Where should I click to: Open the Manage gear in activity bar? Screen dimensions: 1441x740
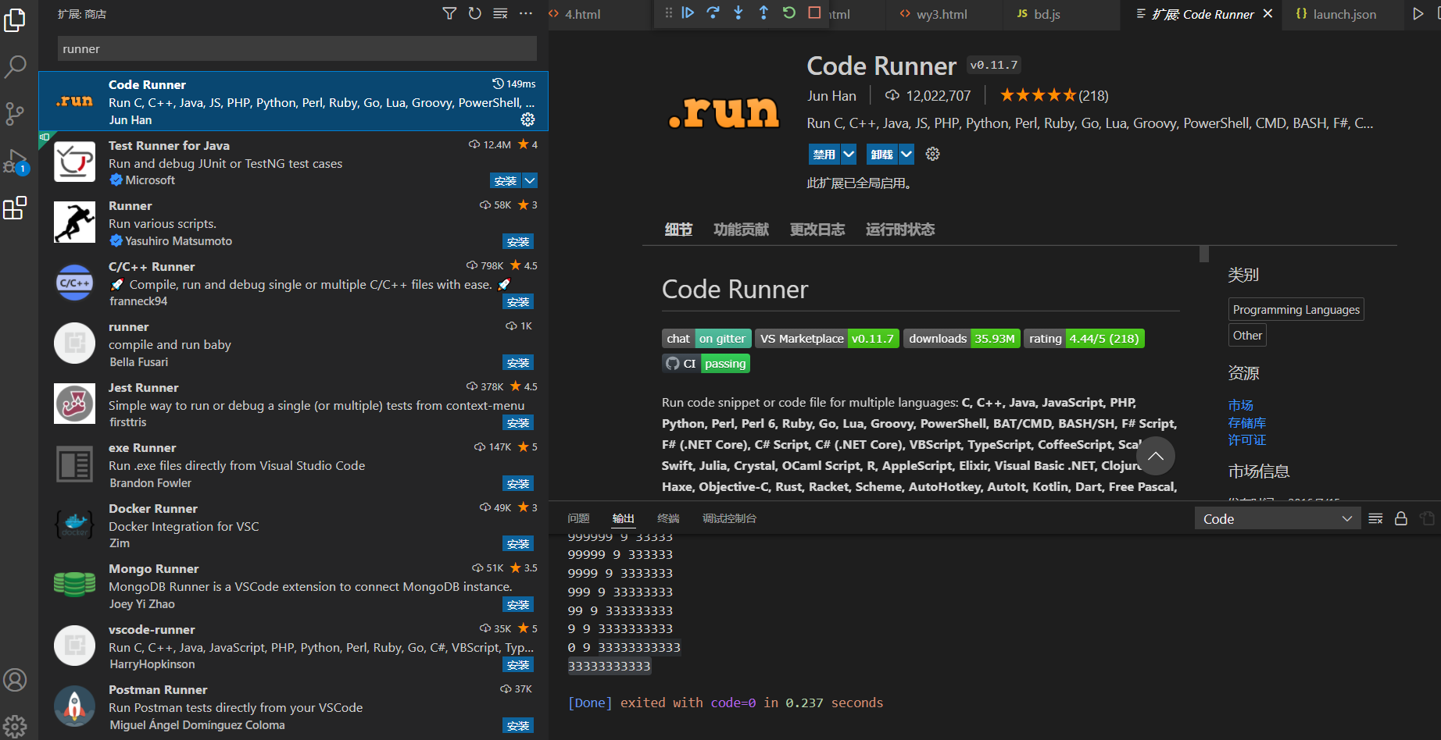[x=15, y=726]
